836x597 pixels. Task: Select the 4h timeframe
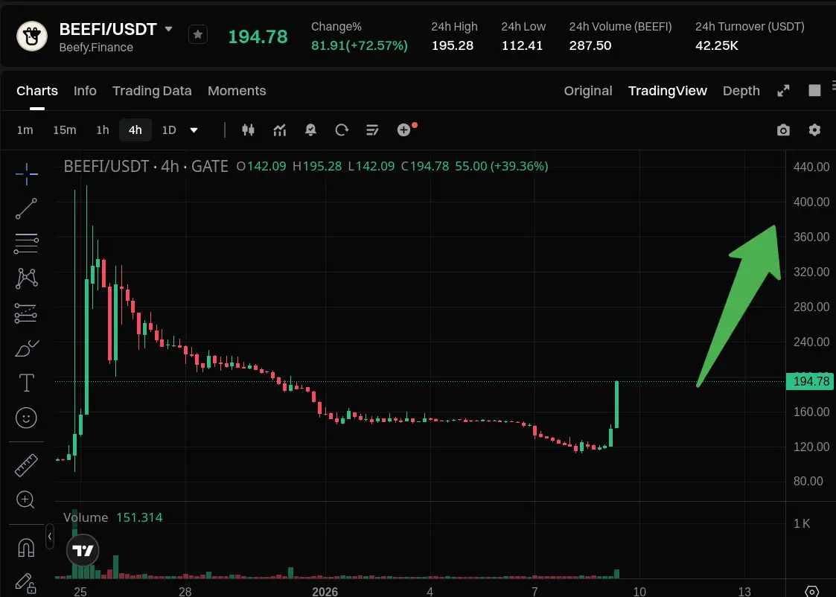point(135,130)
